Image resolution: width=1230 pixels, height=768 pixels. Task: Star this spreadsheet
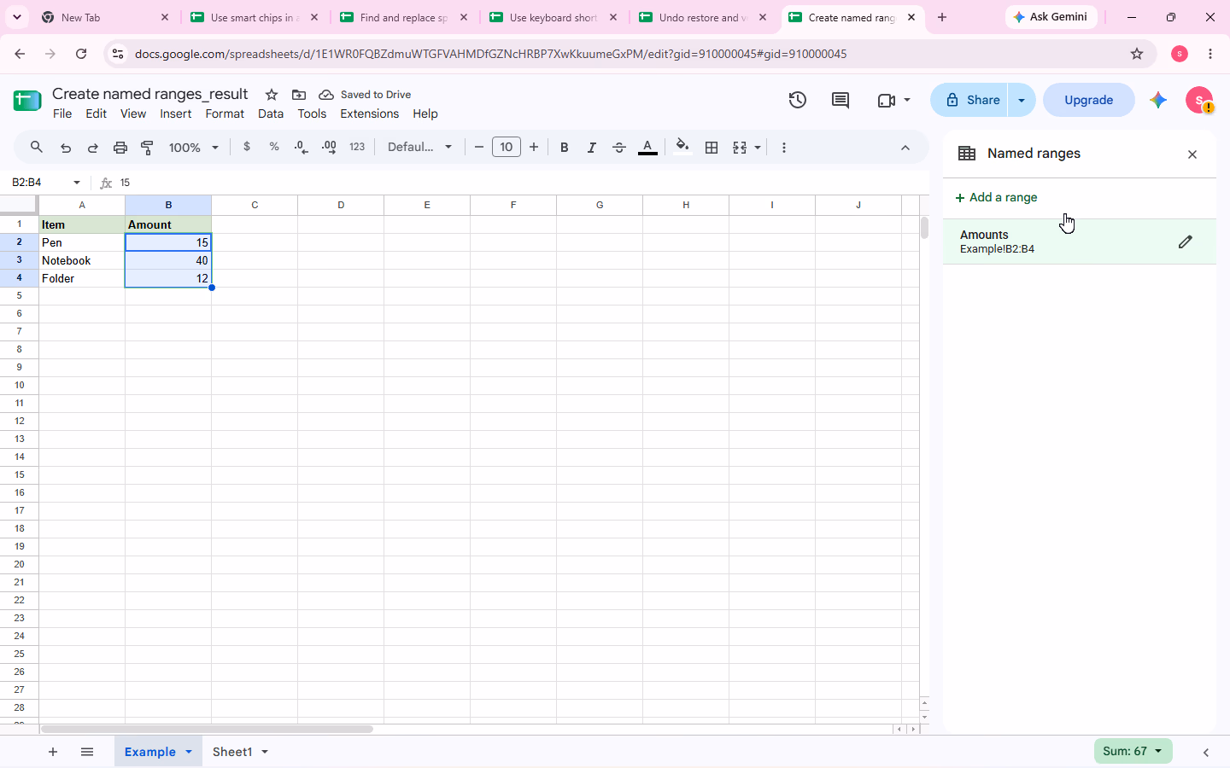272,95
